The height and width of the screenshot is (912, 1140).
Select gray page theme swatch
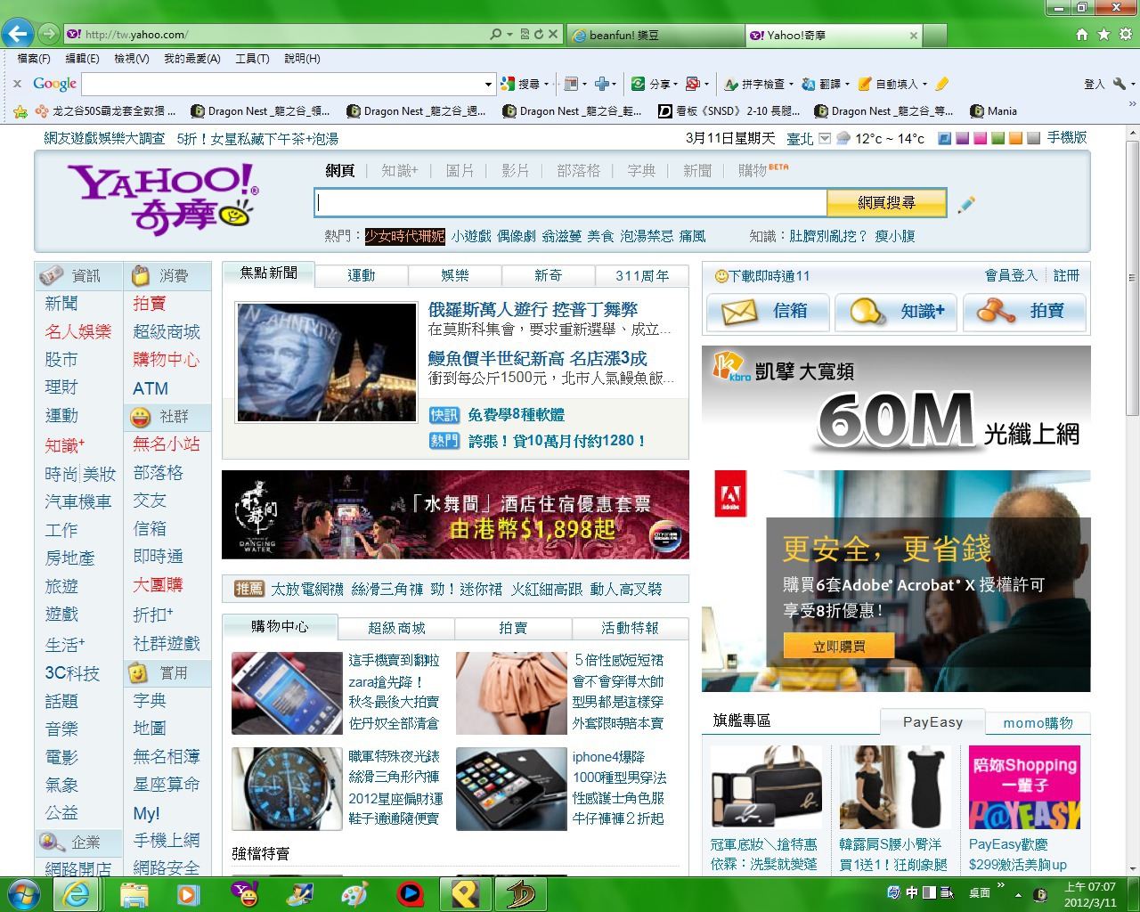(1033, 139)
